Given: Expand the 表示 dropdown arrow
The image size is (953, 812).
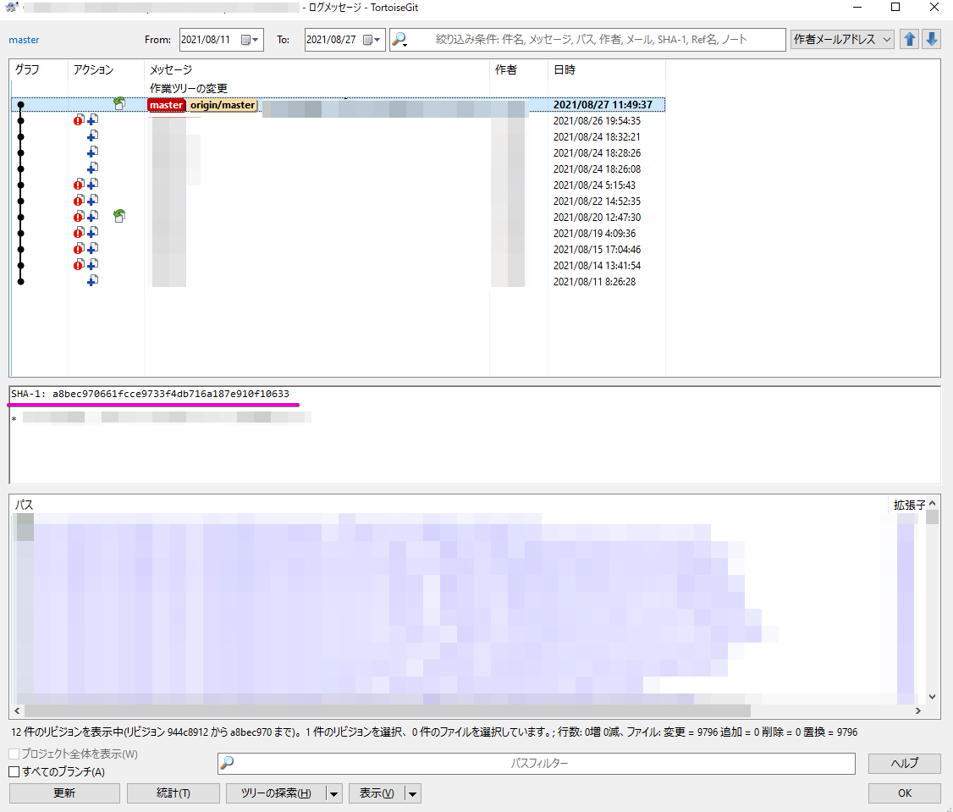Looking at the screenshot, I should pos(413,793).
